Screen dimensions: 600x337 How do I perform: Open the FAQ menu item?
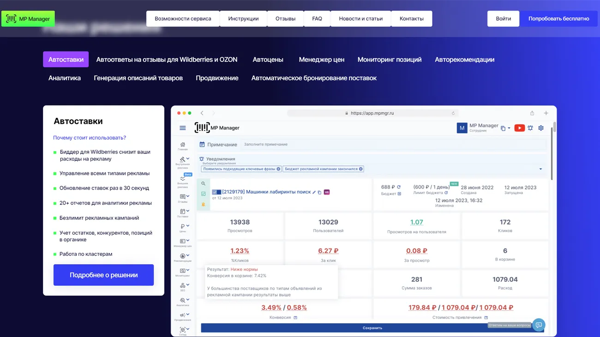tap(317, 19)
